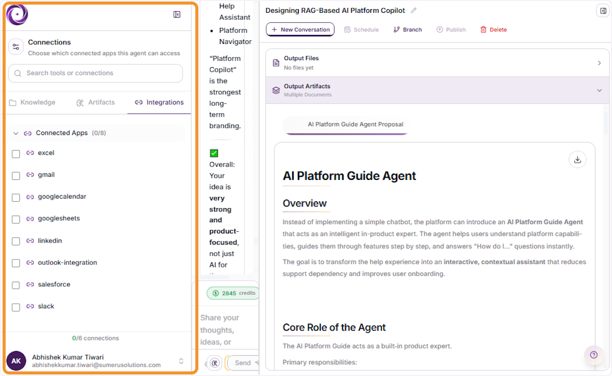Select the salesforce checkbox
The width and height of the screenshot is (612, 376).
(x=16, y=285)
